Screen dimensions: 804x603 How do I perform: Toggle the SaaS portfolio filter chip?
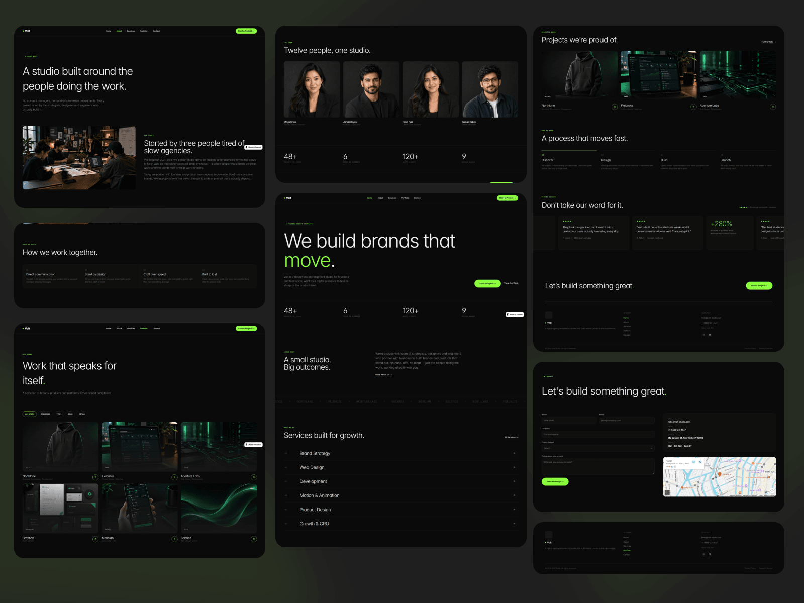tap(70, 414)
